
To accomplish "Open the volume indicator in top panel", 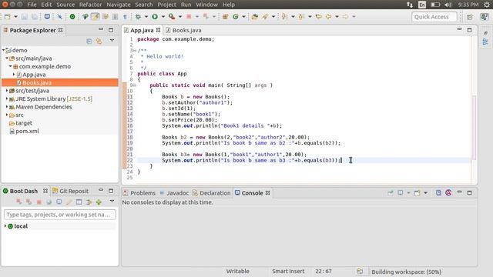I will [448, 5].
